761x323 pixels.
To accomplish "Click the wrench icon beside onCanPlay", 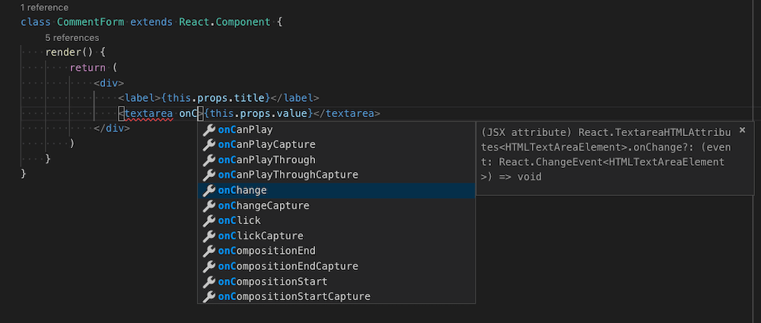I will (209, 129).
